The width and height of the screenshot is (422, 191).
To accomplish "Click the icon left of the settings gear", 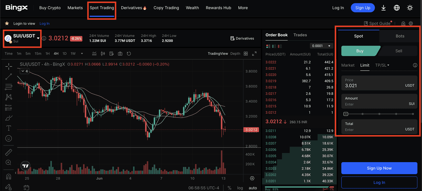I will [403, 23].
